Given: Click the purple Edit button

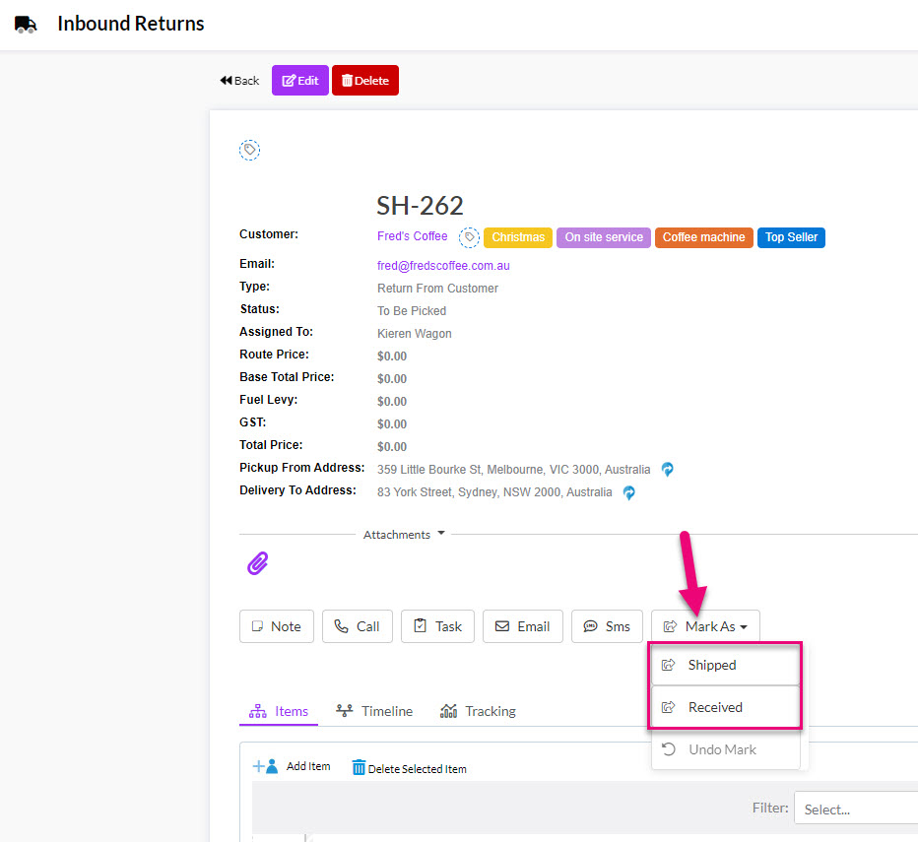Looking at the screenshot, I should tap(299, 80).
